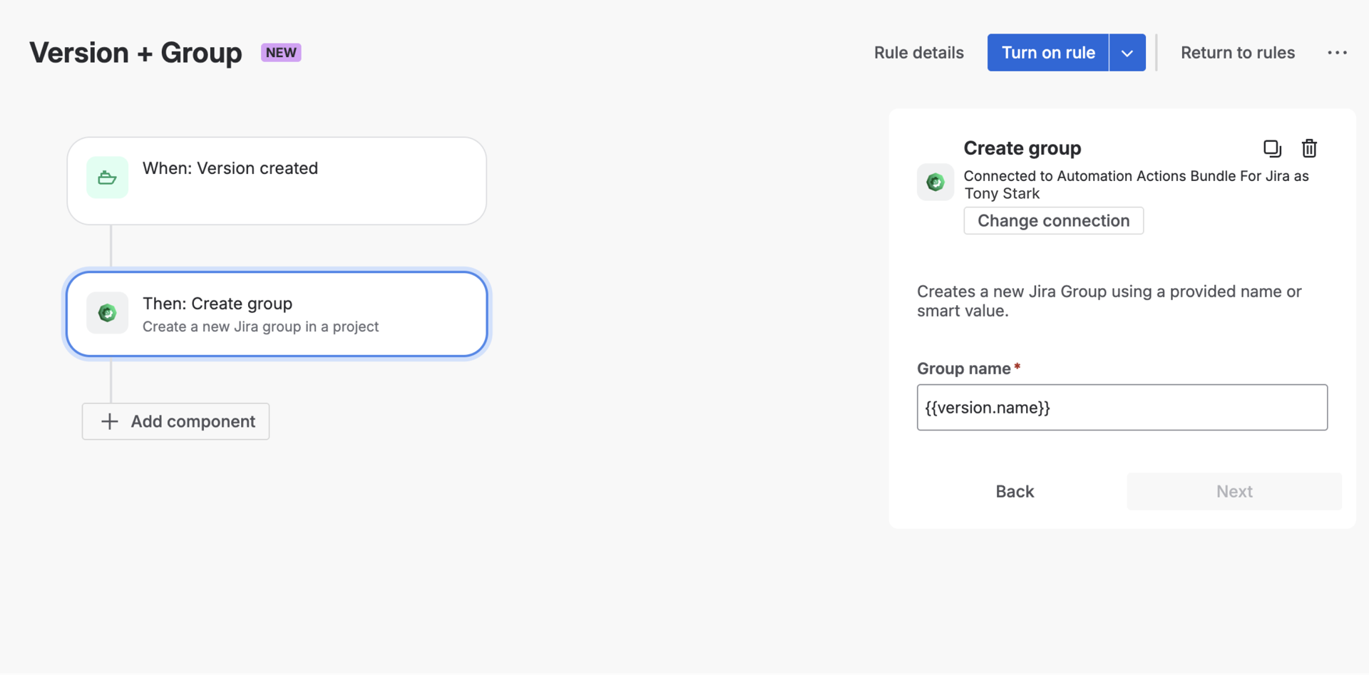Click 'Create a new Jira group in a project' text
This screenshot has width=1369, height=675.
point(260,327)
